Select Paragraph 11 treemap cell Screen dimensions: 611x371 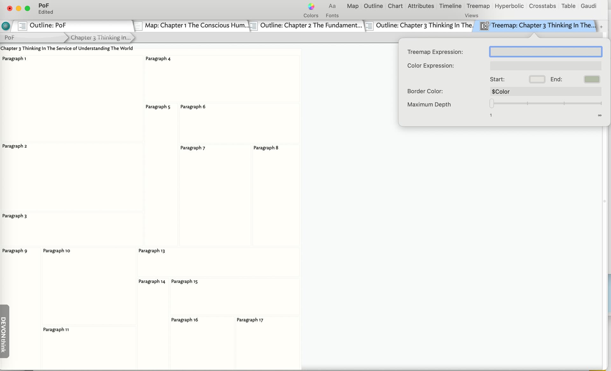point(89,348)
